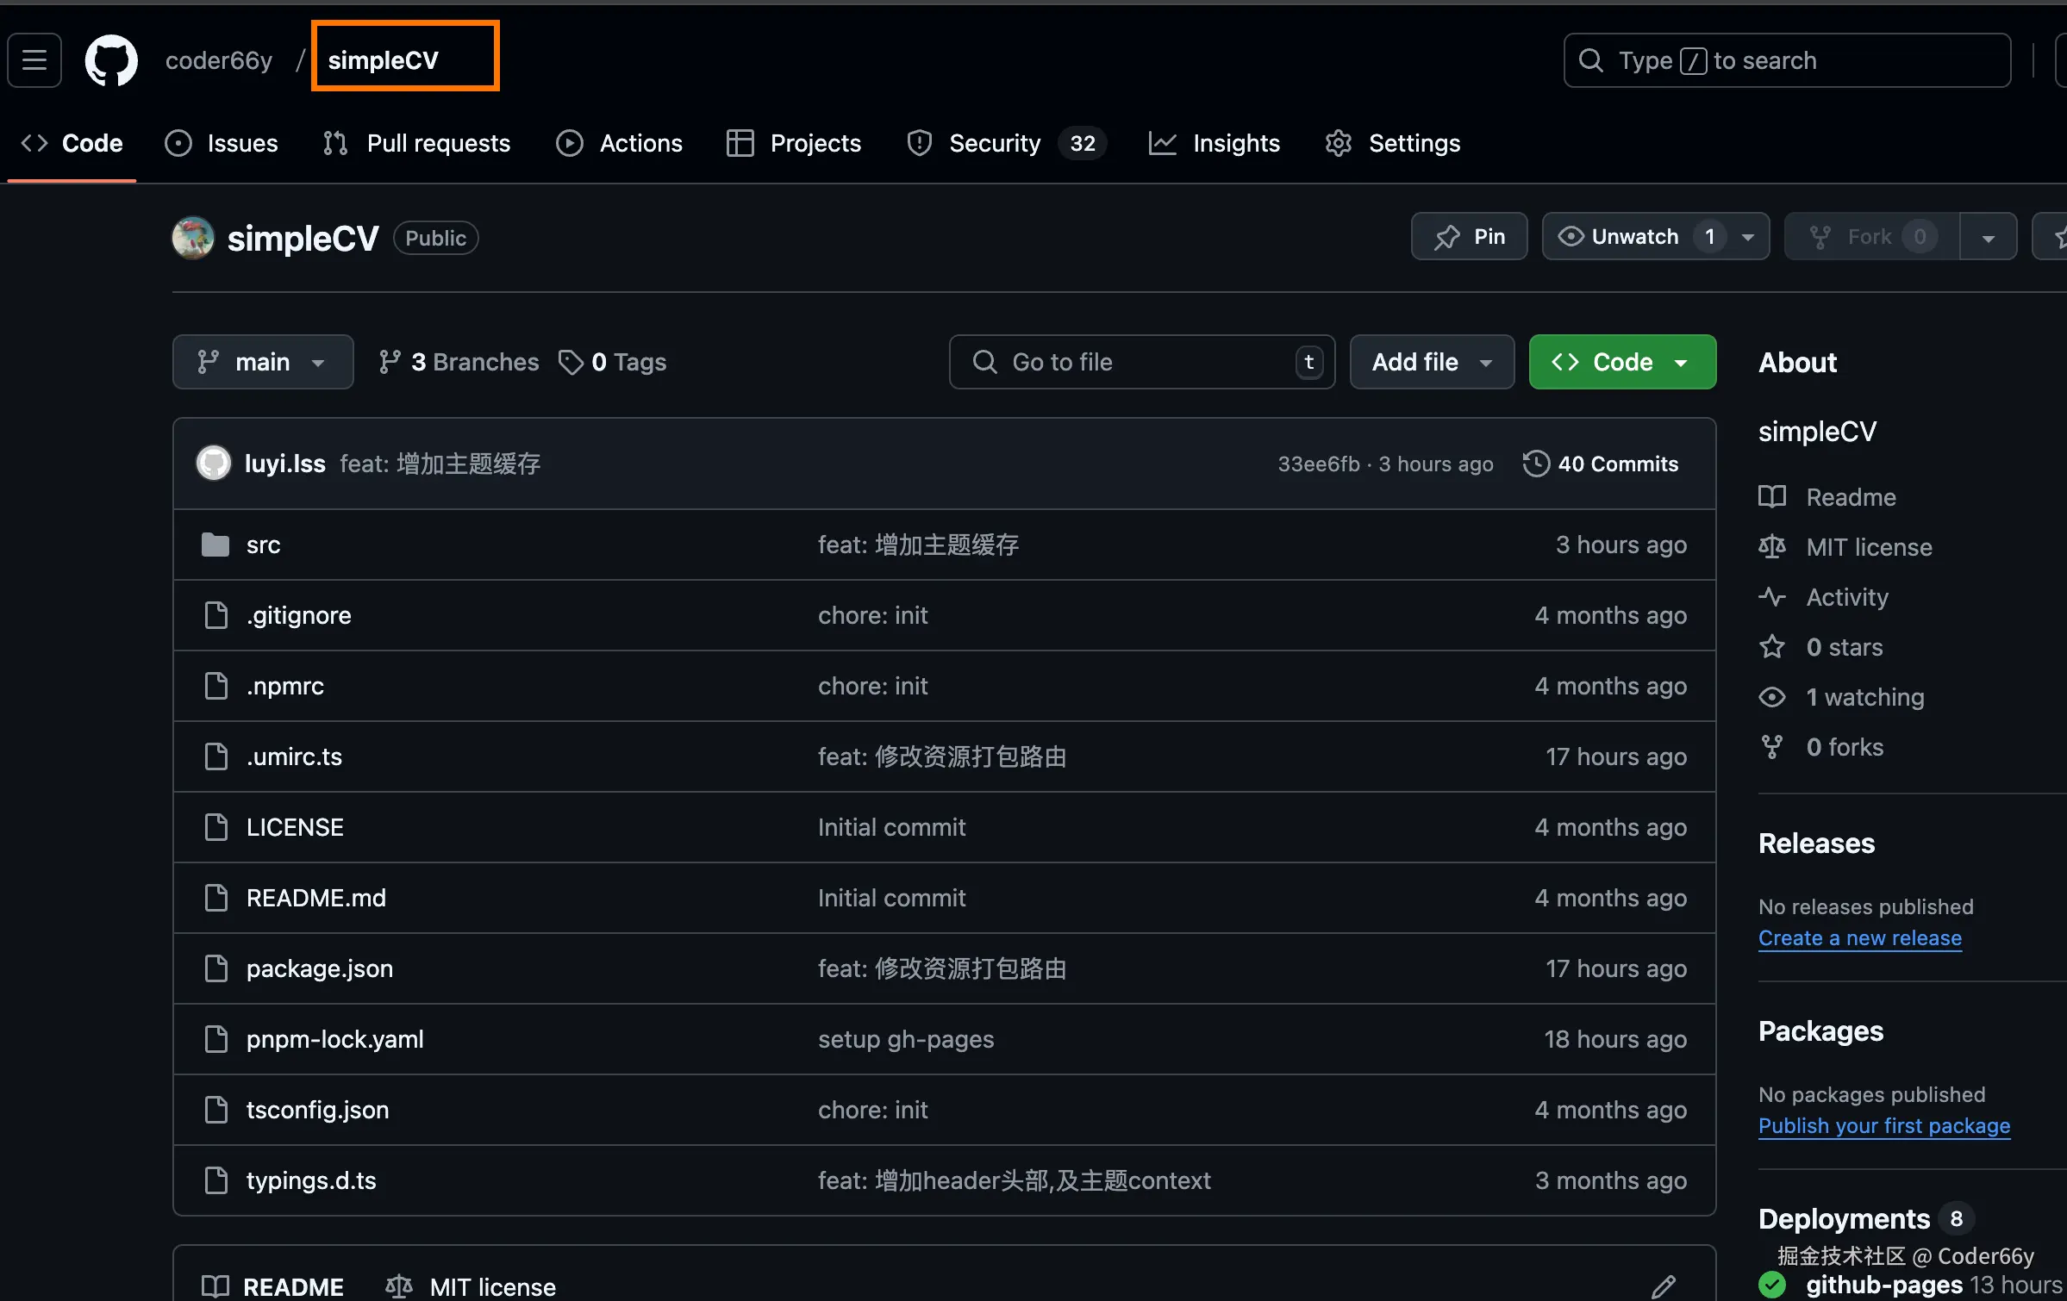Open the Add file dropdown
Image resolution: width=2067 pixels, height=1301 pixels.
[1432, 362]
